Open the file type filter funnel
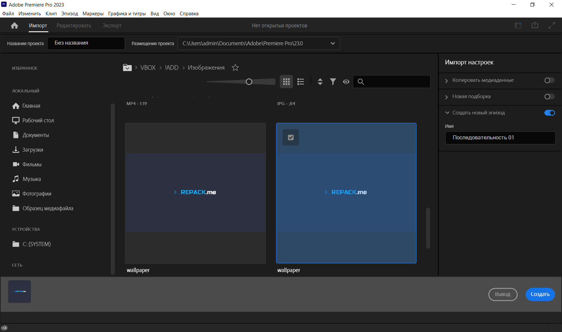 pos(333,81)
